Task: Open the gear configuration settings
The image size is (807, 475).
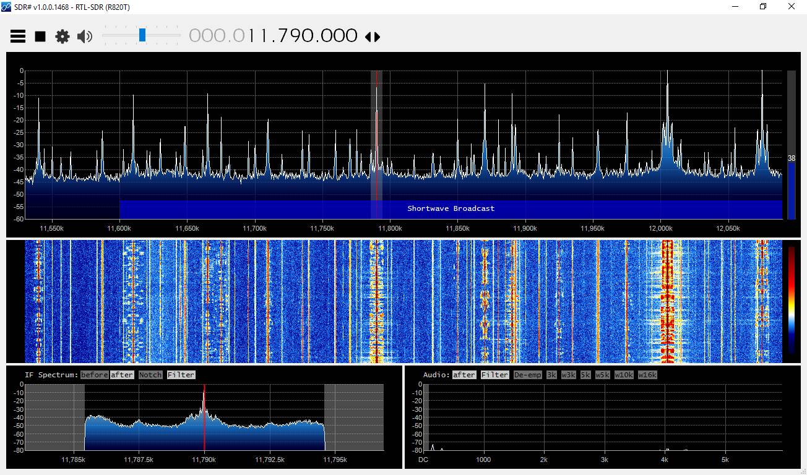Action: point(63,36)
